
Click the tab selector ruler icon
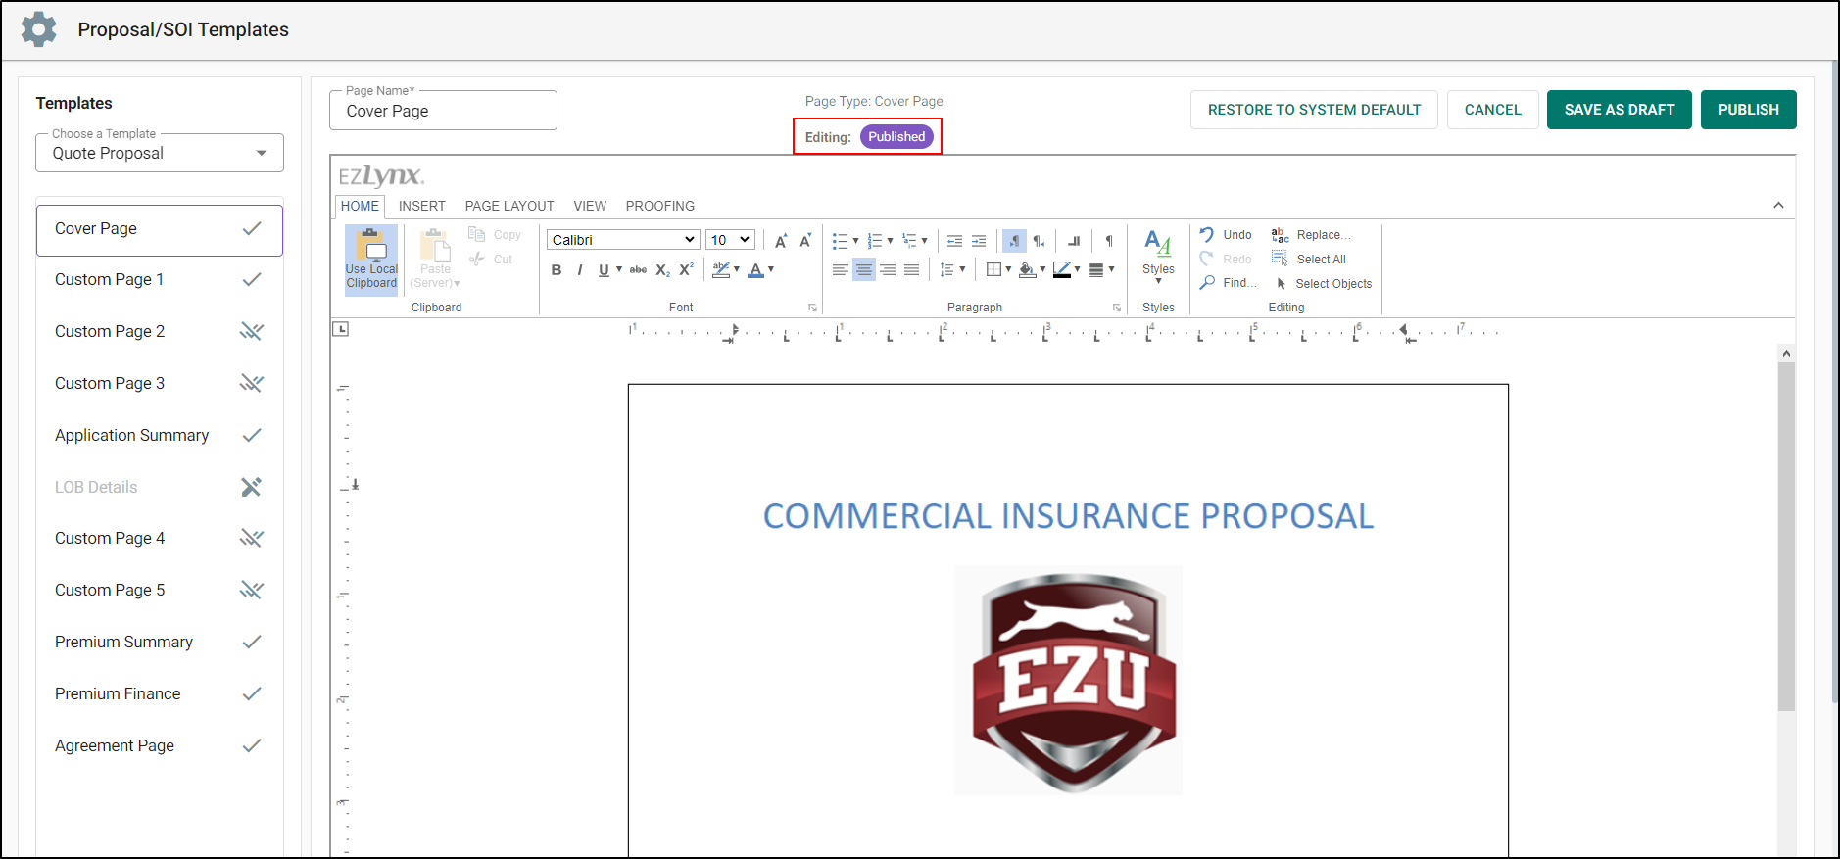(x=341, y=329)
